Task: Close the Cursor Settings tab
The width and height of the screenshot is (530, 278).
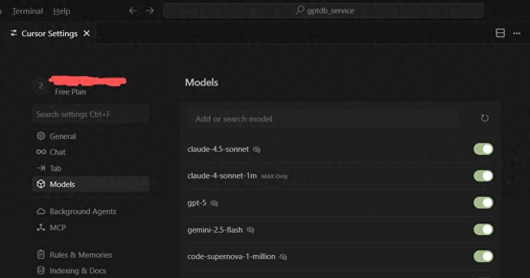Action: [86, 33]
